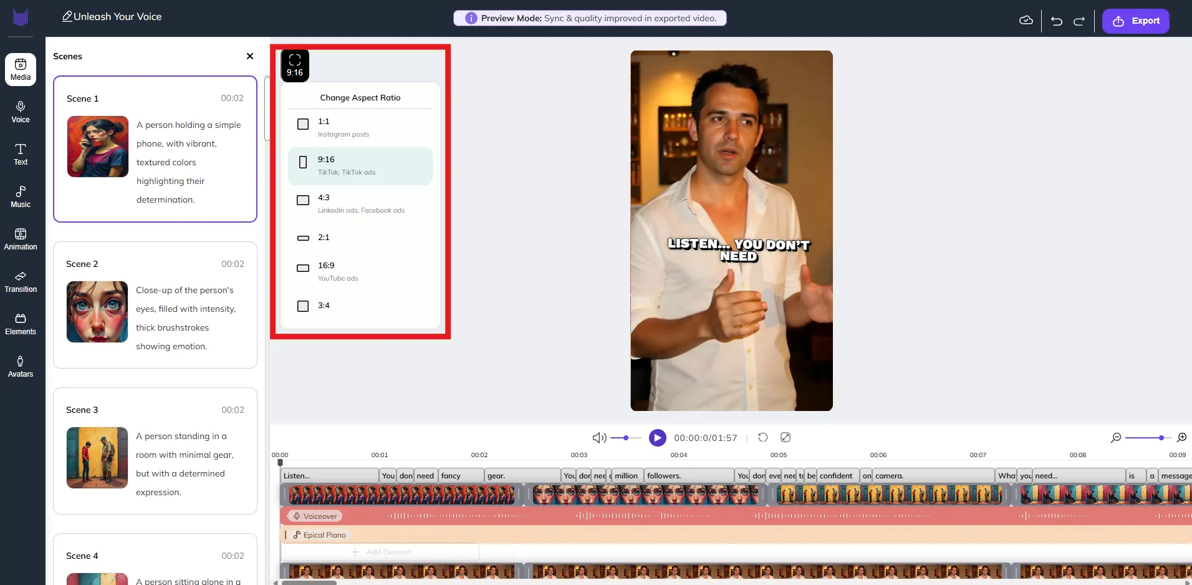Select the Scene 3 thumbnail

pos(97,458)
